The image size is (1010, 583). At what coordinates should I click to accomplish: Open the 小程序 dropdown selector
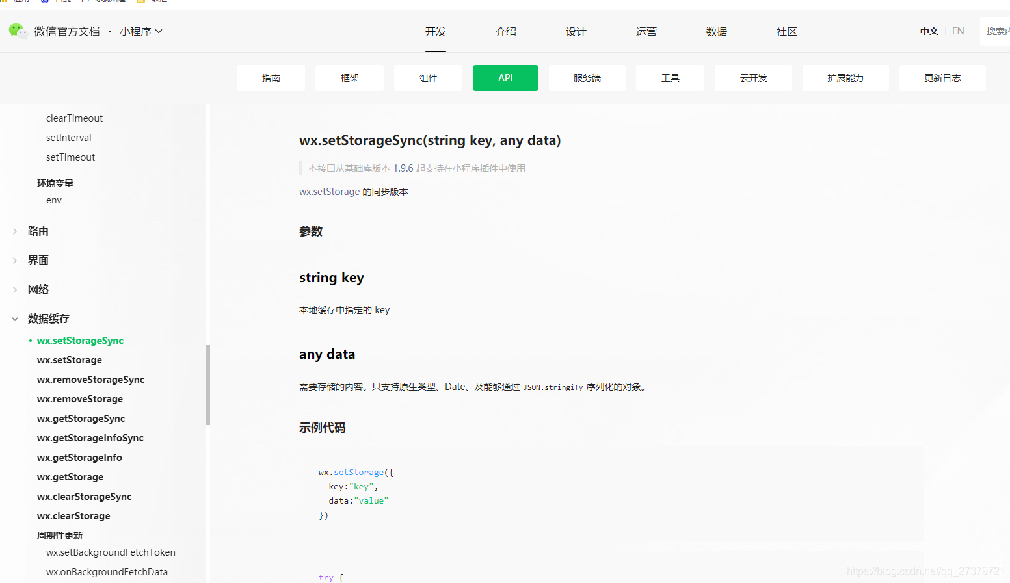click(141, 31)
